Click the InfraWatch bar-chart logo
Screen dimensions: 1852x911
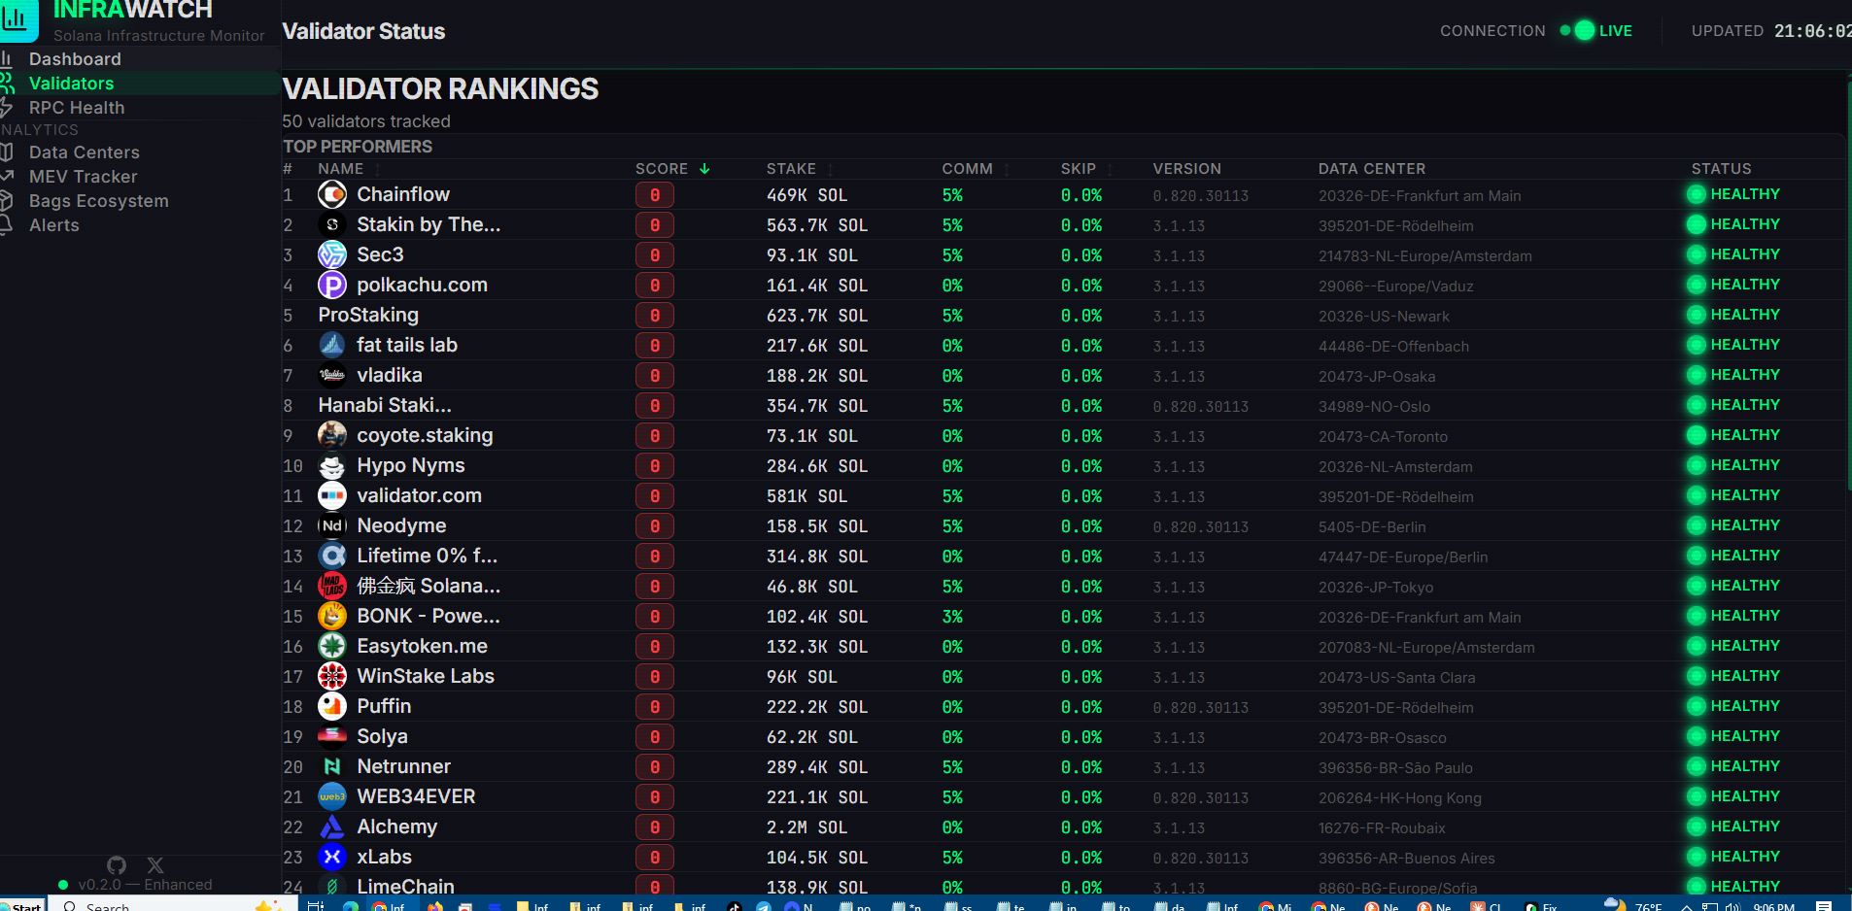pyautogui.click(x=17, y=19)
